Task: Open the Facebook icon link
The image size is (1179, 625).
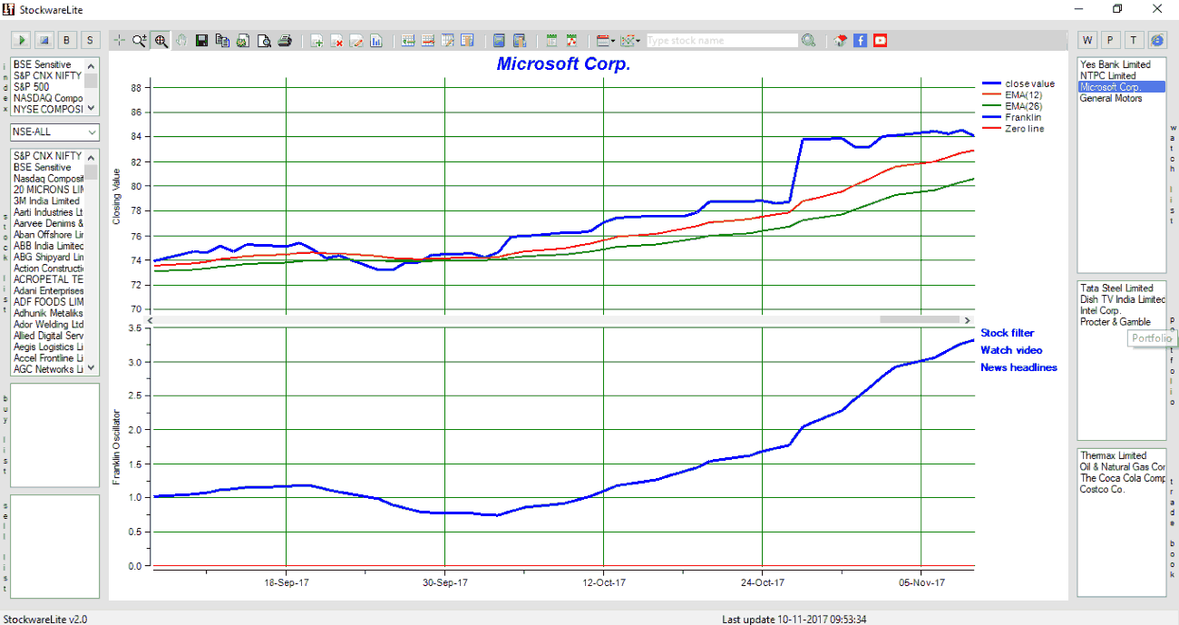Action: click(860, 40)
